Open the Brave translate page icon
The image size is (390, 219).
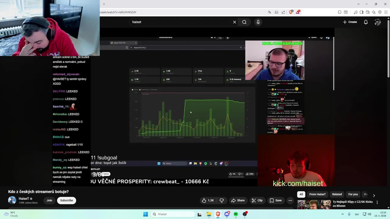click(269, 12)
